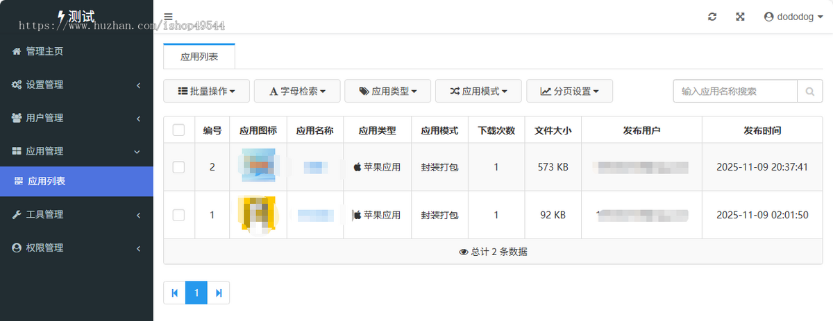833x321 pixels.
Task: Click the blurred app name in row 2
Action: pyautogui.click(x=315, y=167)
